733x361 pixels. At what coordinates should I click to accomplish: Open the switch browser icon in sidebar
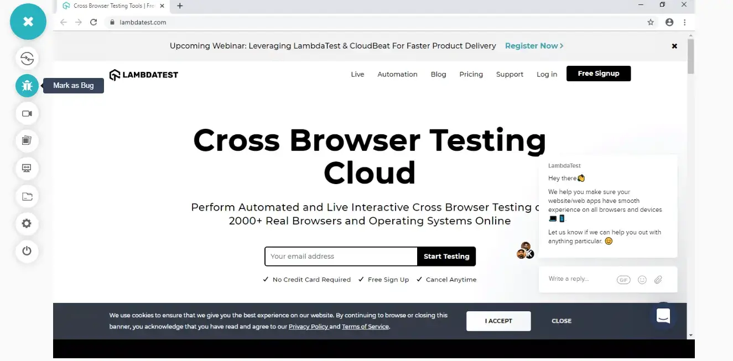pos(27,58)
